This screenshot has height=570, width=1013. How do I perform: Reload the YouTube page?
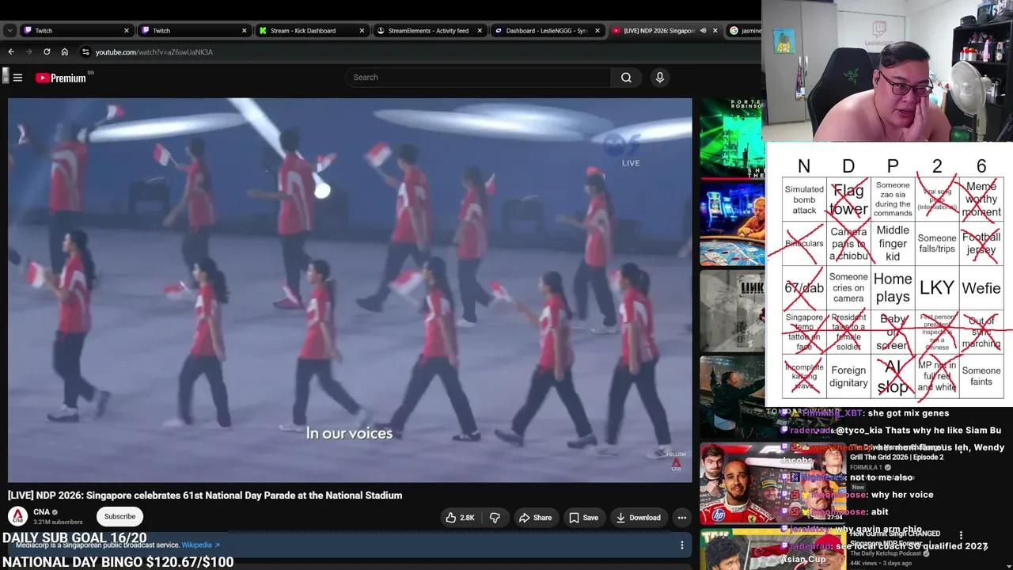(47, 52)
